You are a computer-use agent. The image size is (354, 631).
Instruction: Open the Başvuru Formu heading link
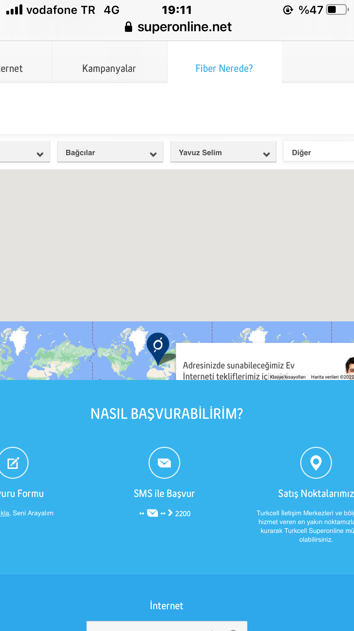[x=22, y=494]
